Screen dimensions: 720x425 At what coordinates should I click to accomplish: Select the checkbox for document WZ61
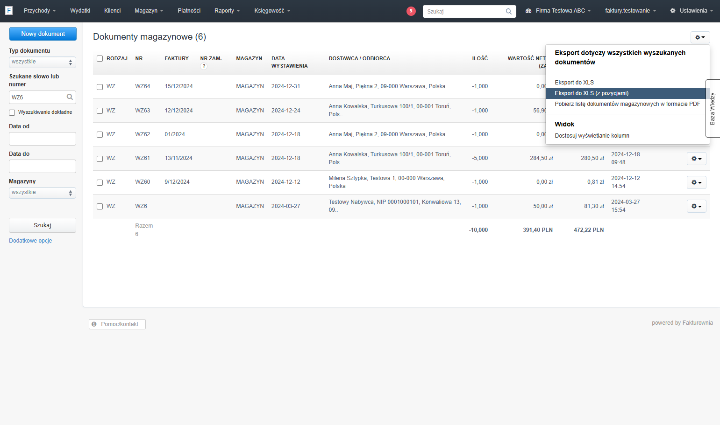[100, 159]
